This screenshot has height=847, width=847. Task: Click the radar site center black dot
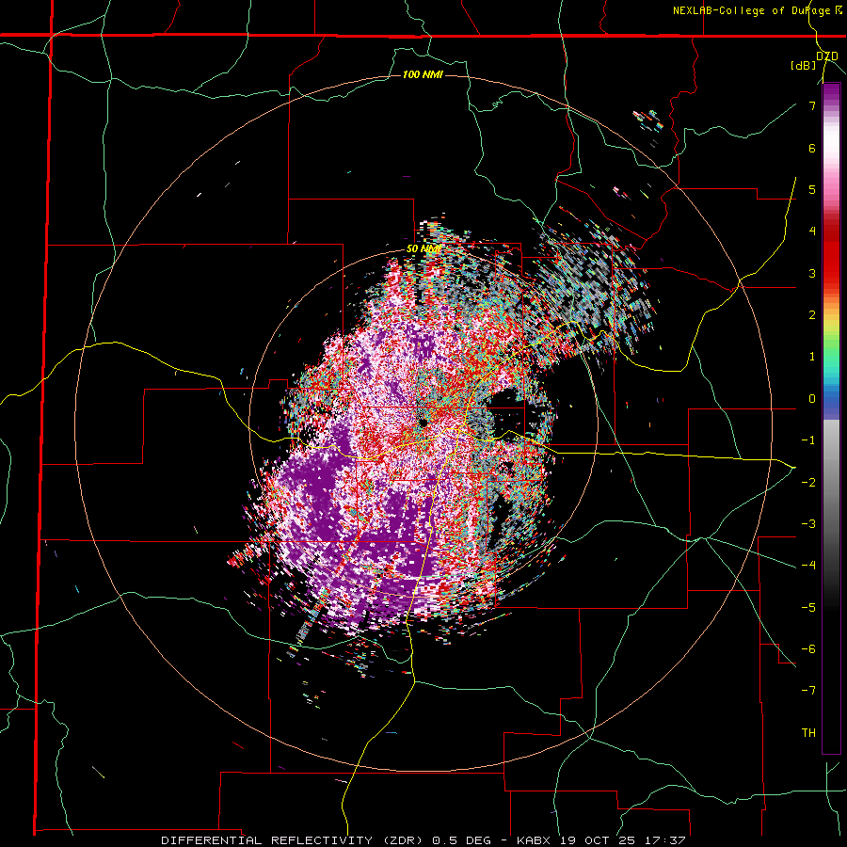click(x=423, y=423)
